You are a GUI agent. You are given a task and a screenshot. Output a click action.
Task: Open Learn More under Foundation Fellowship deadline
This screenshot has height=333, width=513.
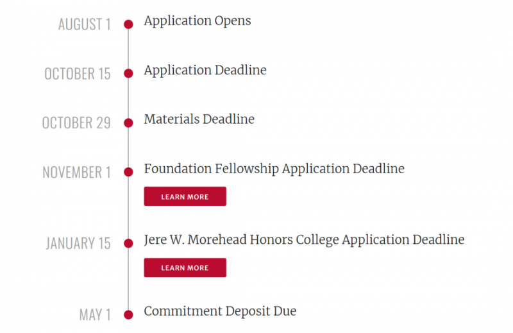185,196
